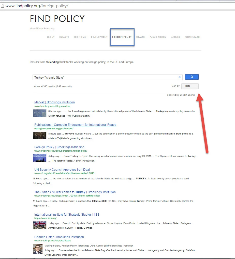Open UN Security Council Approves Iran Deal

[x=62, y=170]
